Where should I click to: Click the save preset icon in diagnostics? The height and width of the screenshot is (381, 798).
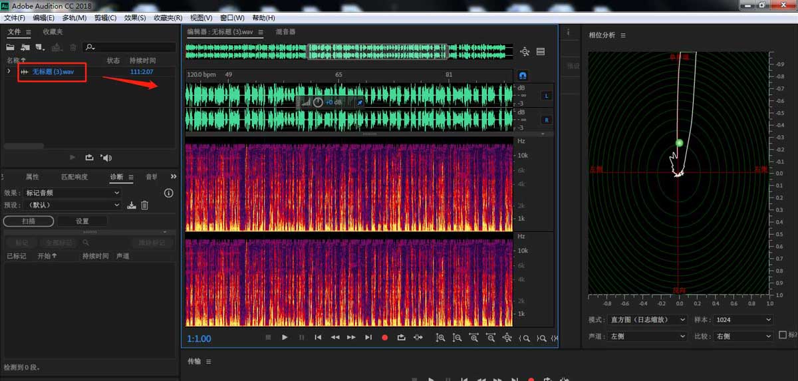click(x=132, y=205)
